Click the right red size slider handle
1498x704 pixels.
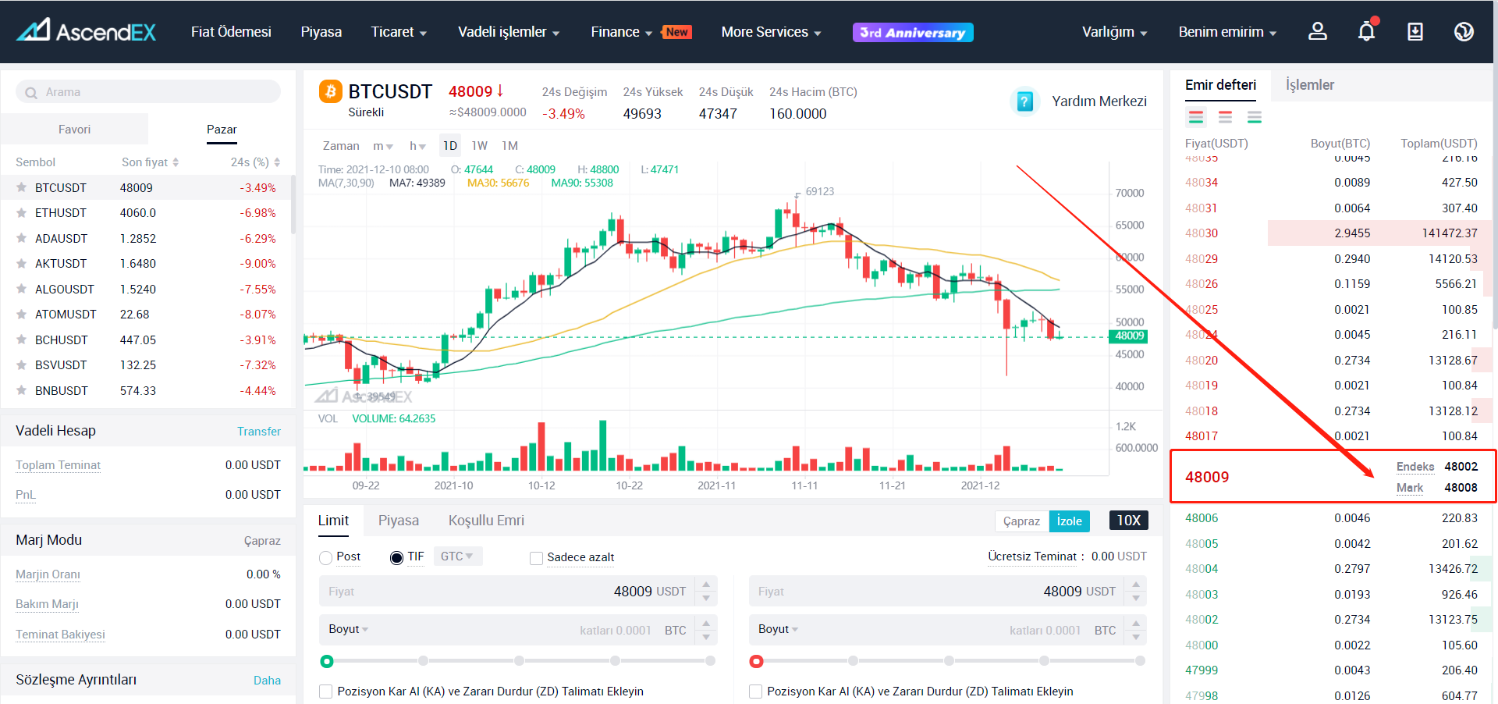click(x=756, y=661)
